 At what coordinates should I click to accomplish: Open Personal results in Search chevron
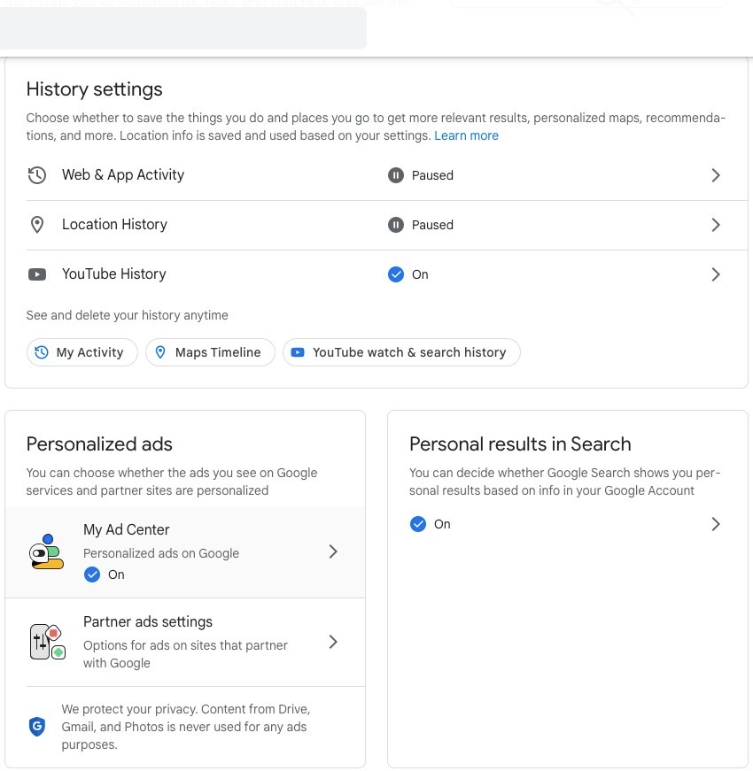pyautogui.click(x=716, y=524)
